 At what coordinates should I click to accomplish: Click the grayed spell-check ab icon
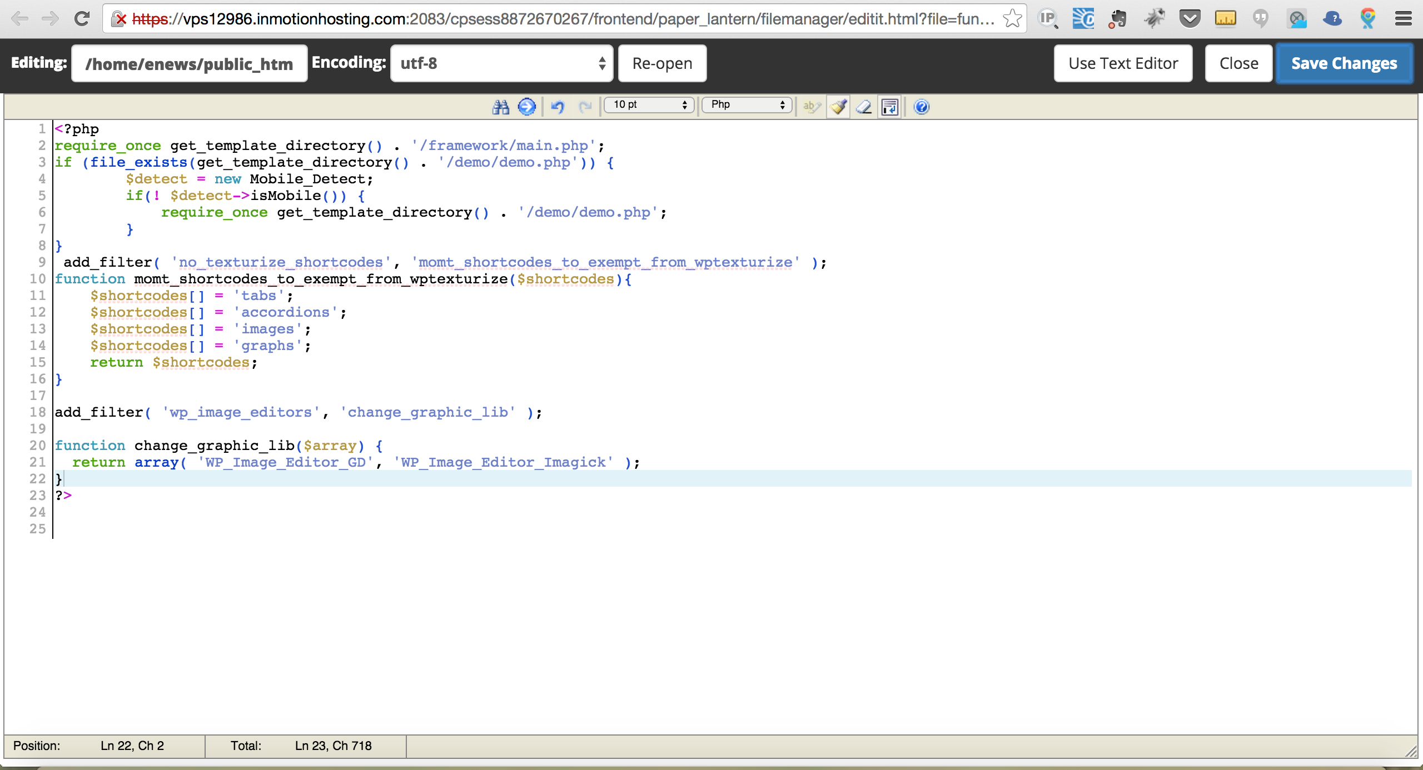pyautogui.click(x=812, y=107)
